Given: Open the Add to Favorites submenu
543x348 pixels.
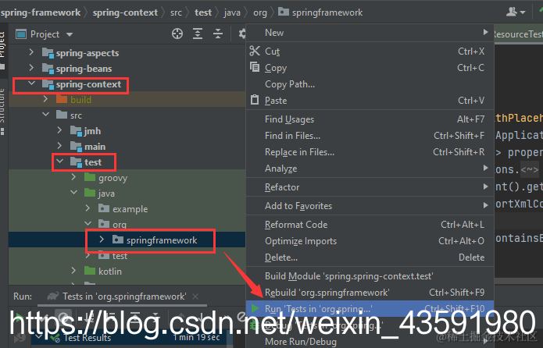Looking at the screenshot, I should 370,206.
